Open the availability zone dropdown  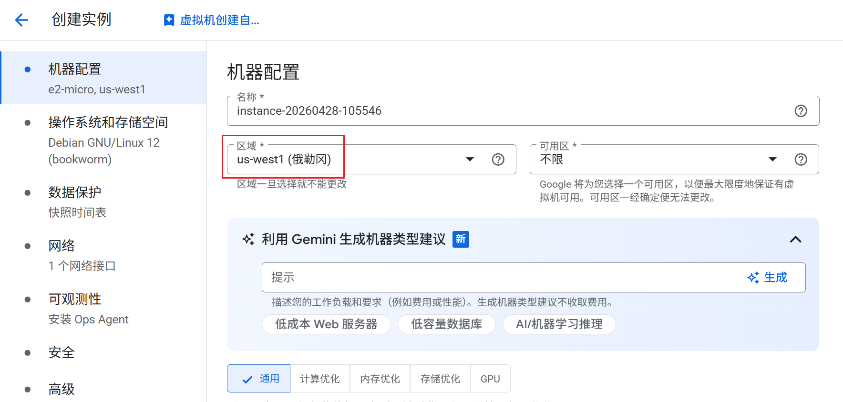tap(658, 160)
